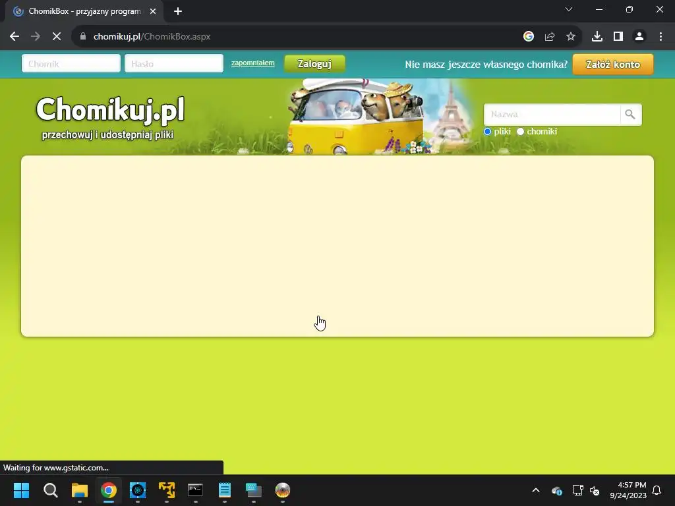The image size is (675, 506).
Task: Stop page loading with the X button
Action: click(x=57, y=37)
